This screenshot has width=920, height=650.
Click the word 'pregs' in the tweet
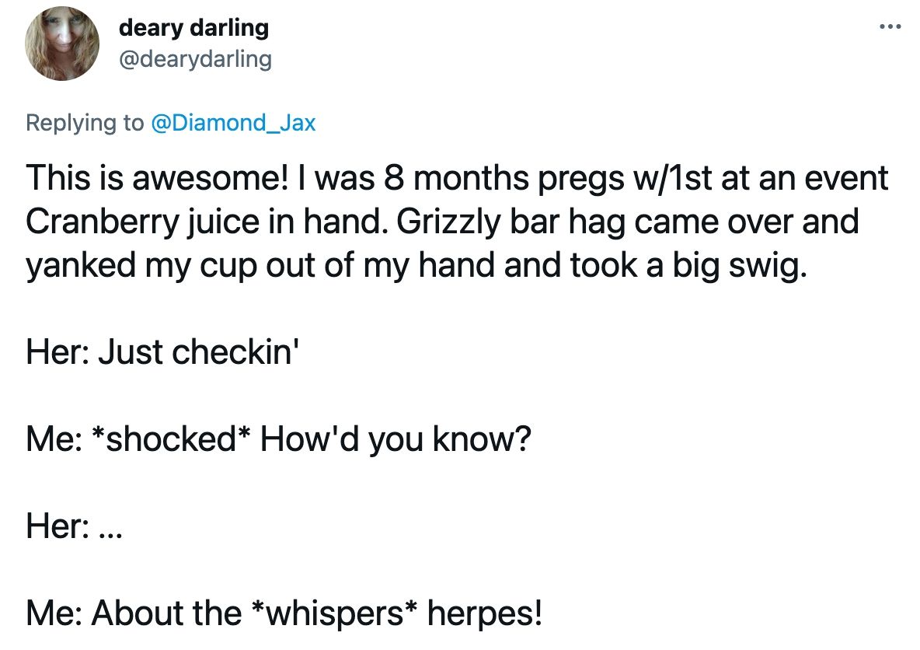581,179
